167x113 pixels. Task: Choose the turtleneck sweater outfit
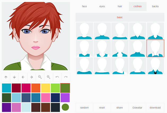(x=138, y=48)
